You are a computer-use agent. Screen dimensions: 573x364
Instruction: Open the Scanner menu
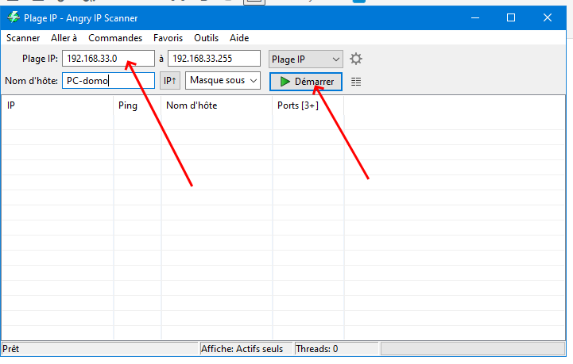pos(23,38)
